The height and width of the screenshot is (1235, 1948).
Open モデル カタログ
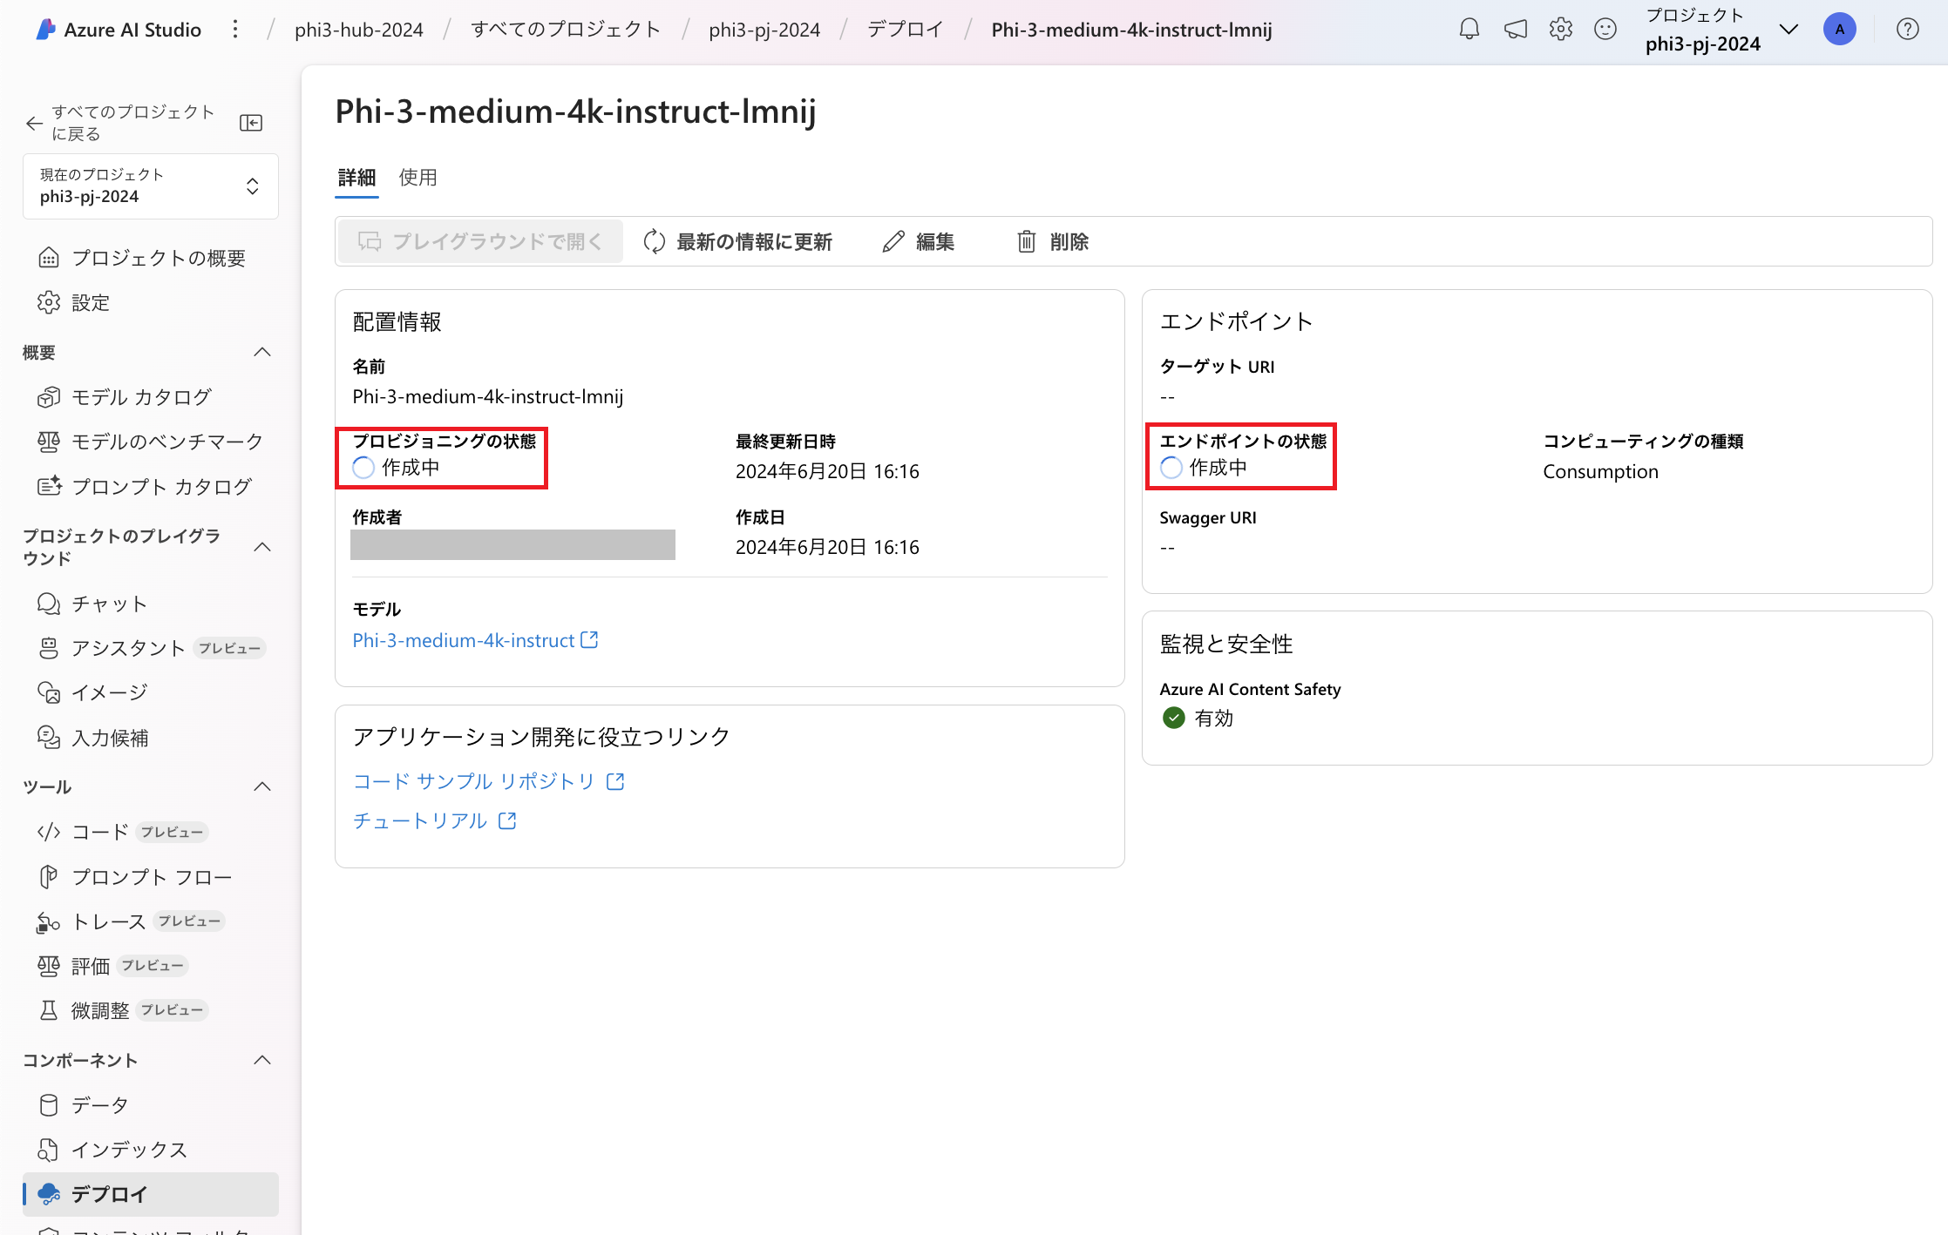pos(150,397)
